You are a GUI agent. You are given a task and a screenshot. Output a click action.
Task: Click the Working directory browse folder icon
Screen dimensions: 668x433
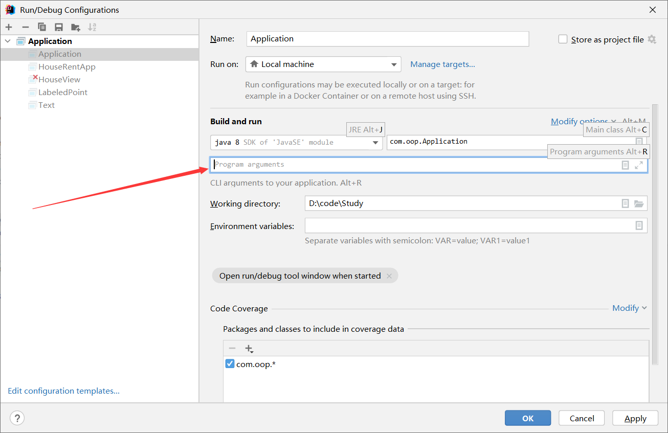point(639,203)
